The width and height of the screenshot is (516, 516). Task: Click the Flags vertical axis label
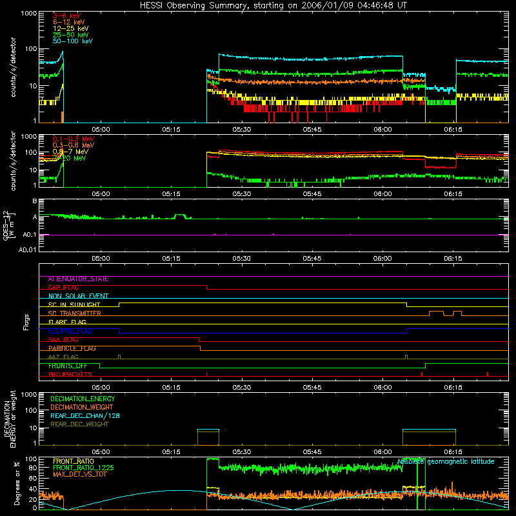(26, 322)
